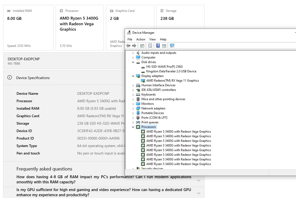Expand Audio inputs and outputs node

(133, 53)
